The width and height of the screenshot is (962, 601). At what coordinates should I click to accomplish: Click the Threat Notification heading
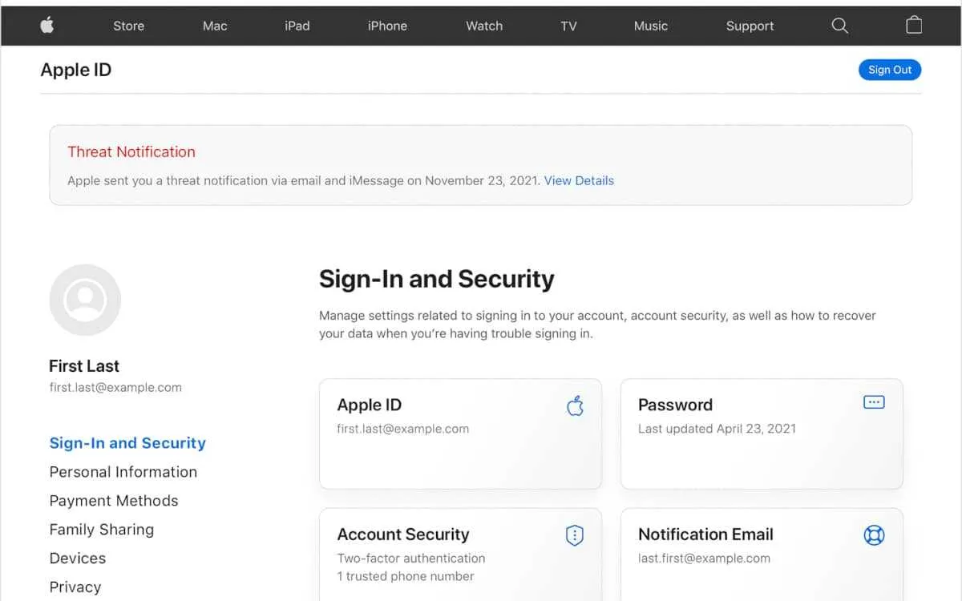131,151
